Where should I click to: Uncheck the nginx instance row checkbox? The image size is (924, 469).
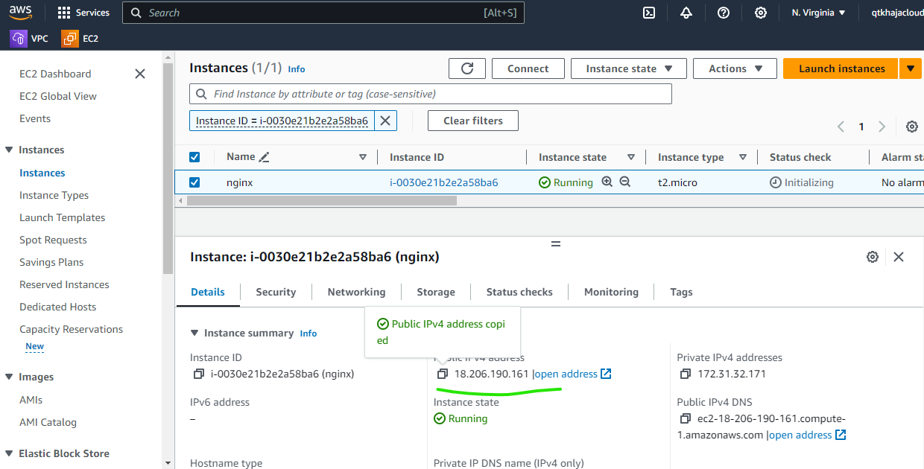pyautogui.click(x=194, y=182)
